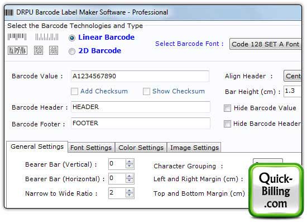The image size is (307, 222).
Task: Select the Linear Barcode radio button
Action: (x=72, y=37)
